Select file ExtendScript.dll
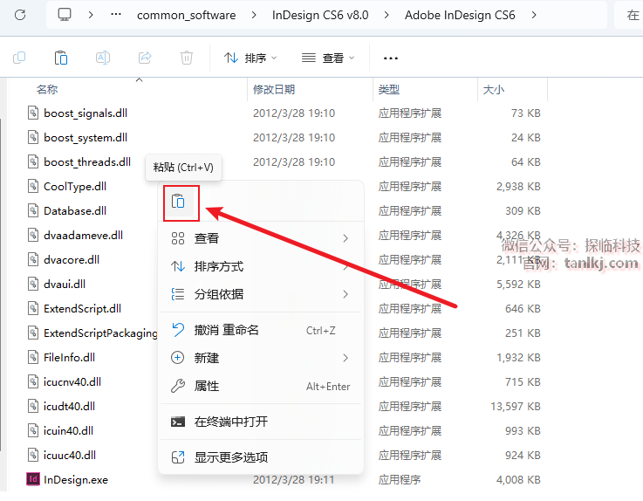The height and width of the screenshot is (501, 643). click(x=82, y=309)
